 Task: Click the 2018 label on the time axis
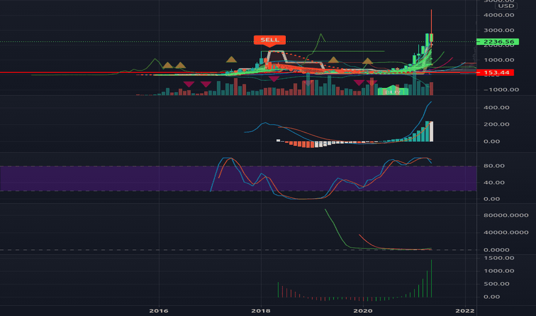261,310
